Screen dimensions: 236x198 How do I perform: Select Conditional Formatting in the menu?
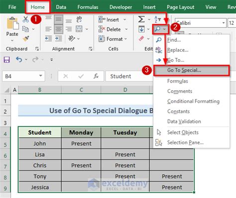(x=192, y=101)
